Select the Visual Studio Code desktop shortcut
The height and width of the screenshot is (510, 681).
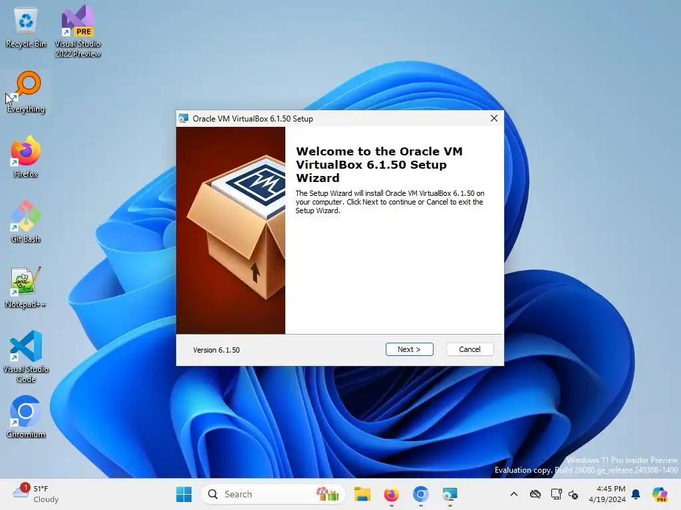[26, 357]
